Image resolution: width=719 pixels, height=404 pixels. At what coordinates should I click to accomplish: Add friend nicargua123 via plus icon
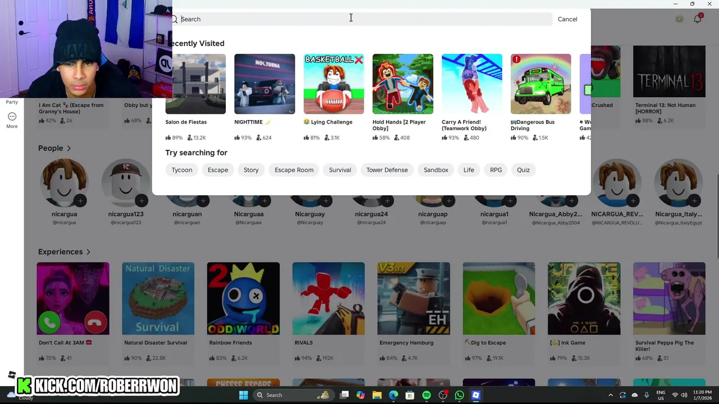142,200
